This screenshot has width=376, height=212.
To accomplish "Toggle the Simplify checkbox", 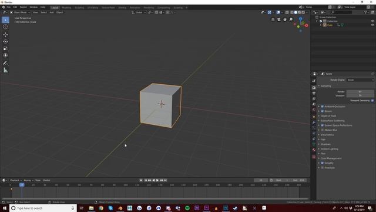I will [x=323, y=163].
